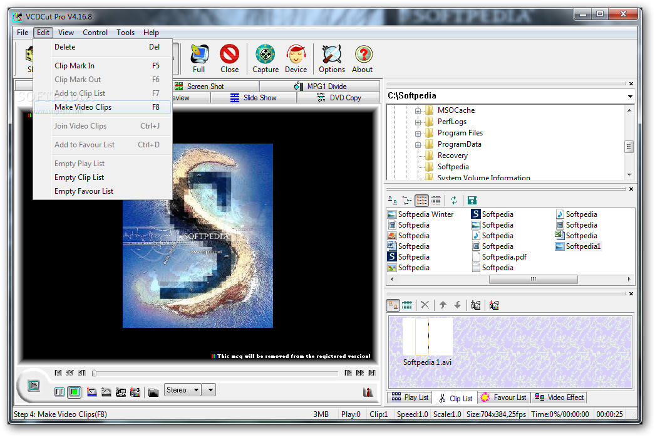The height and width of the screenshot is (437, 655).
Task: Click the video seek slider handle
Action: coord(94,372)
